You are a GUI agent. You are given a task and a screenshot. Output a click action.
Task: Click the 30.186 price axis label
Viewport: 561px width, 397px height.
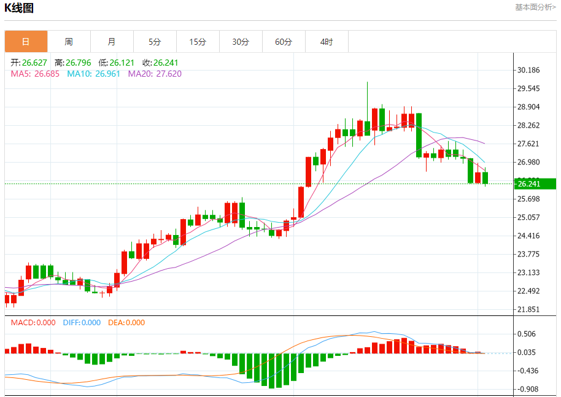529,71
